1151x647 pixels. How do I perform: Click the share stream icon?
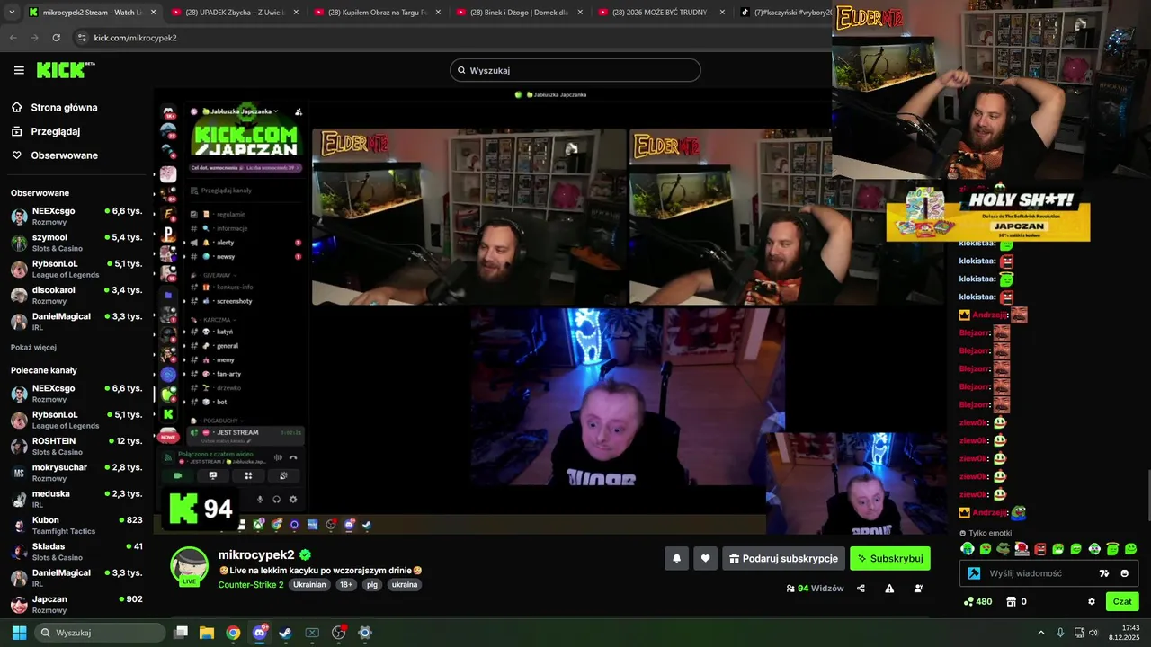click(861, 589)
